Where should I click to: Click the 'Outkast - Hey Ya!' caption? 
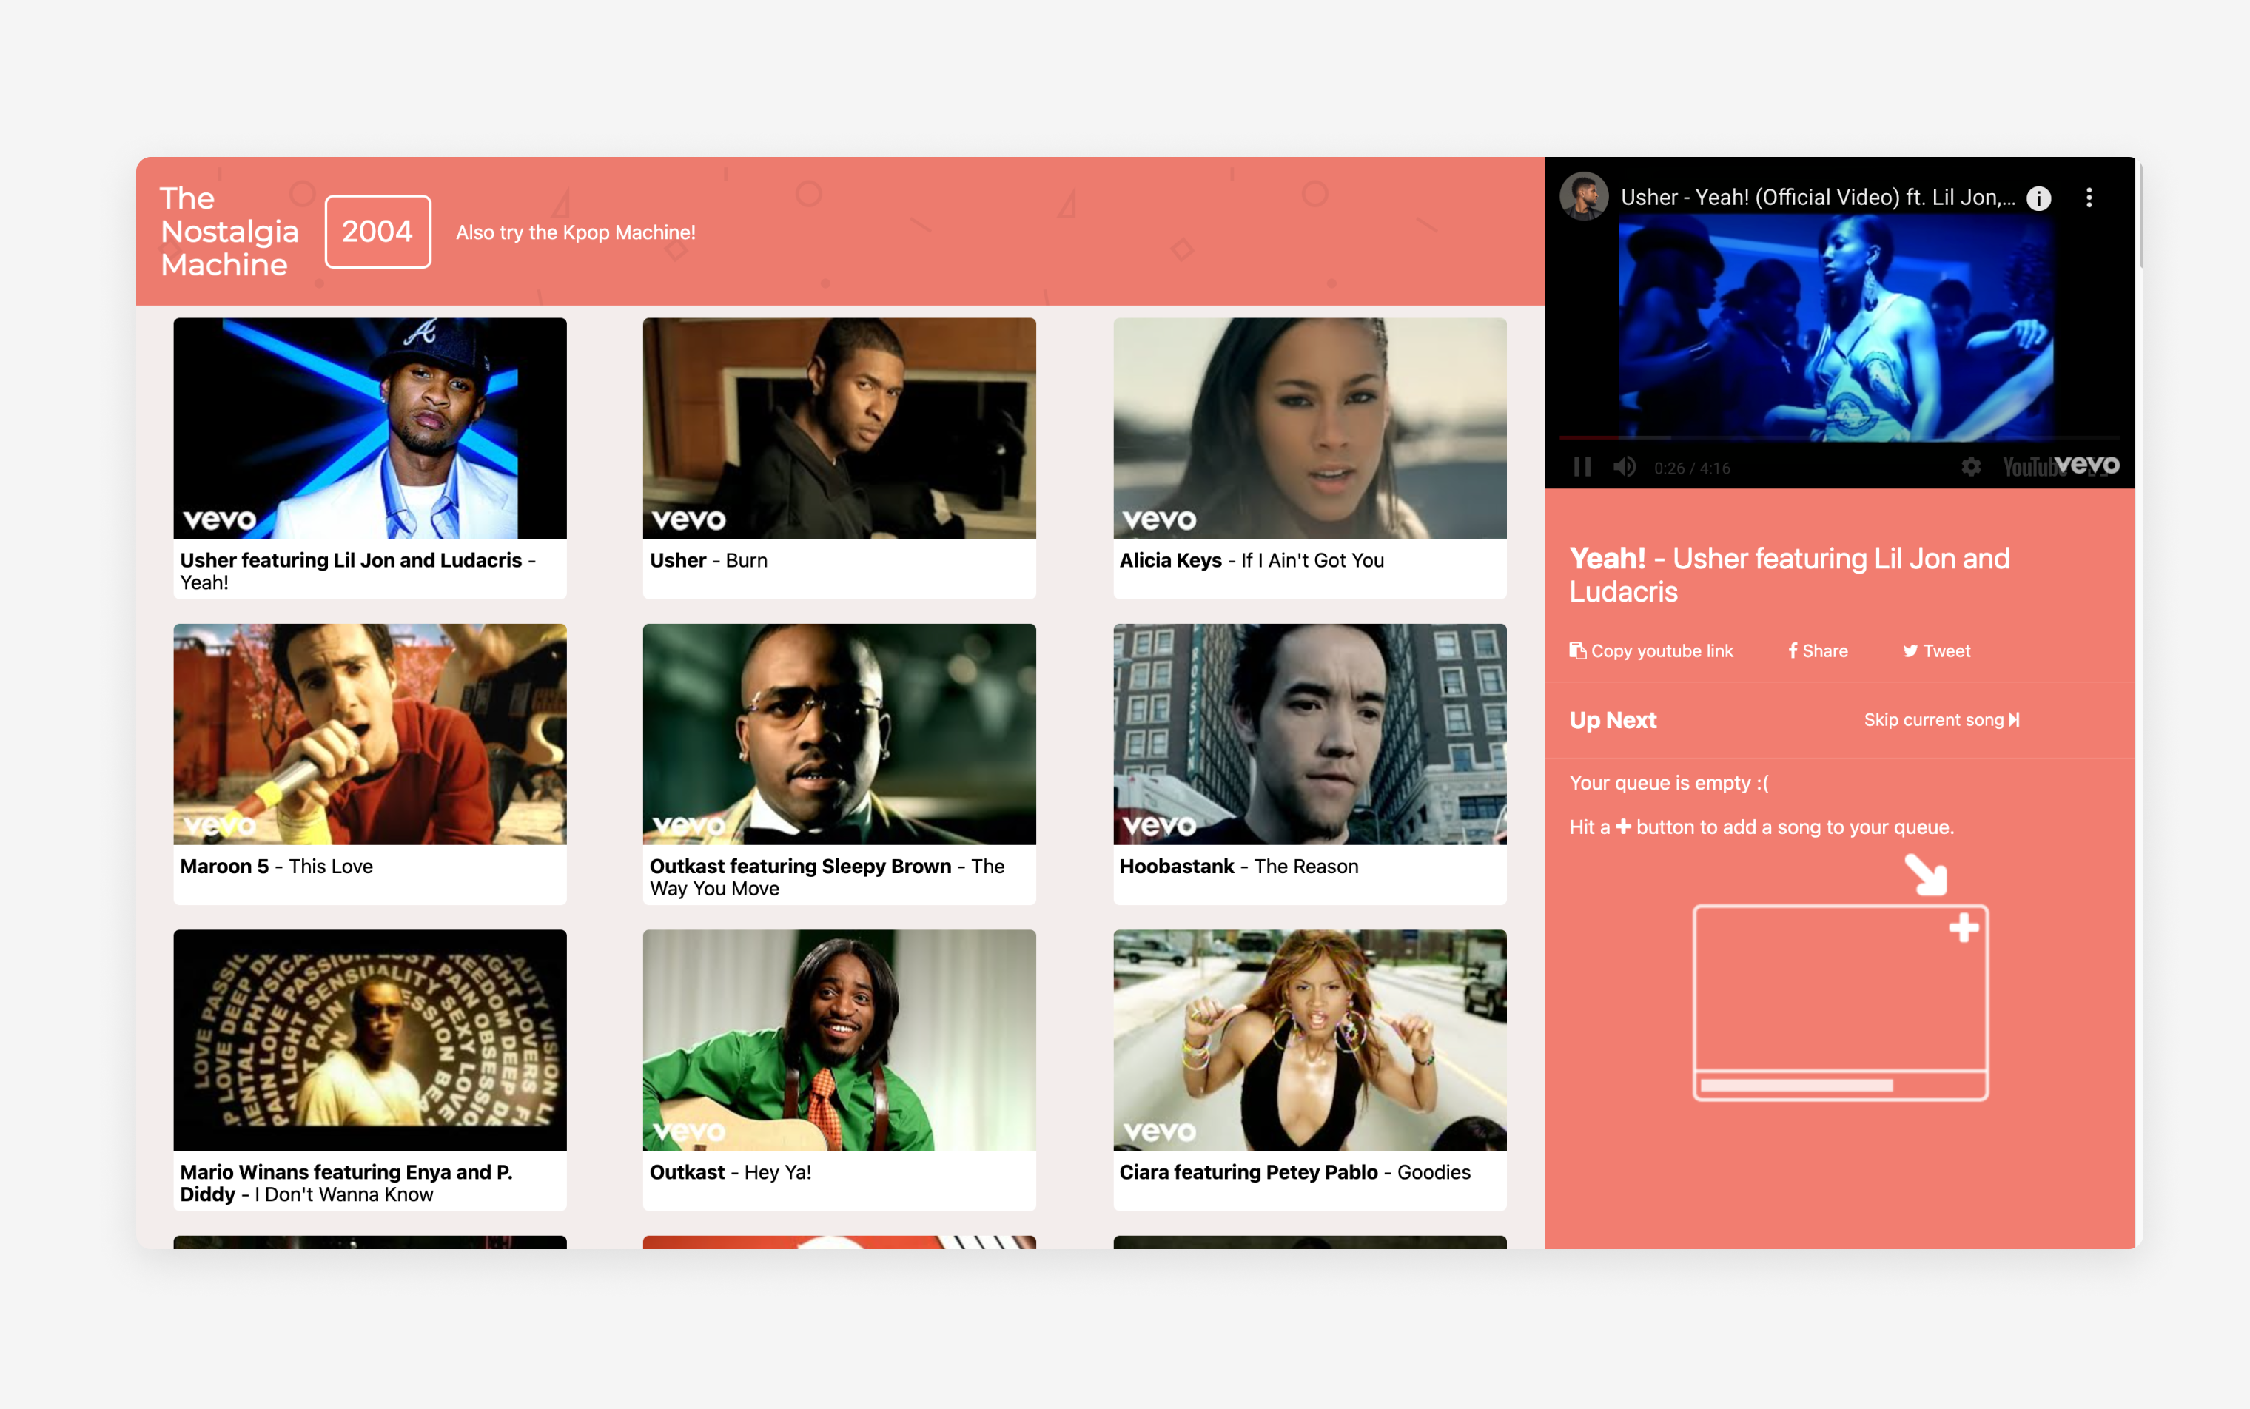(730, 1171)
